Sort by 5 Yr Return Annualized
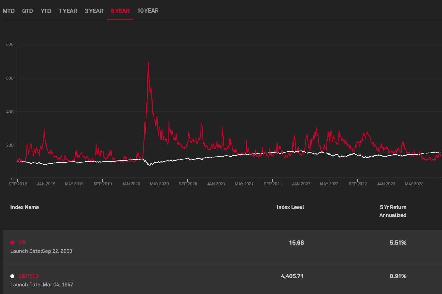Screen dimensions: 442x294 [393, 211]
